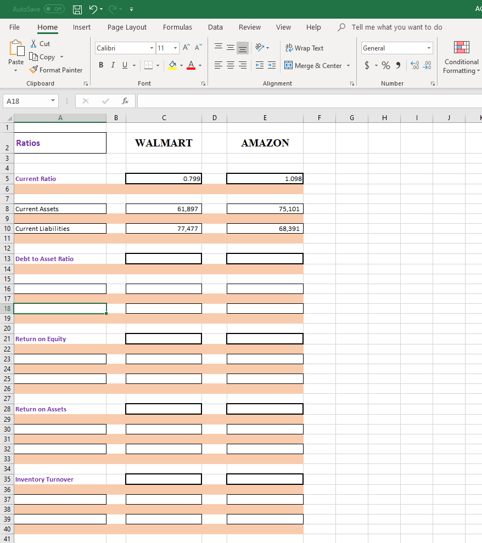Switch to the Page Layout tab
The image size is (482, 543).
(x=127, y=27)
